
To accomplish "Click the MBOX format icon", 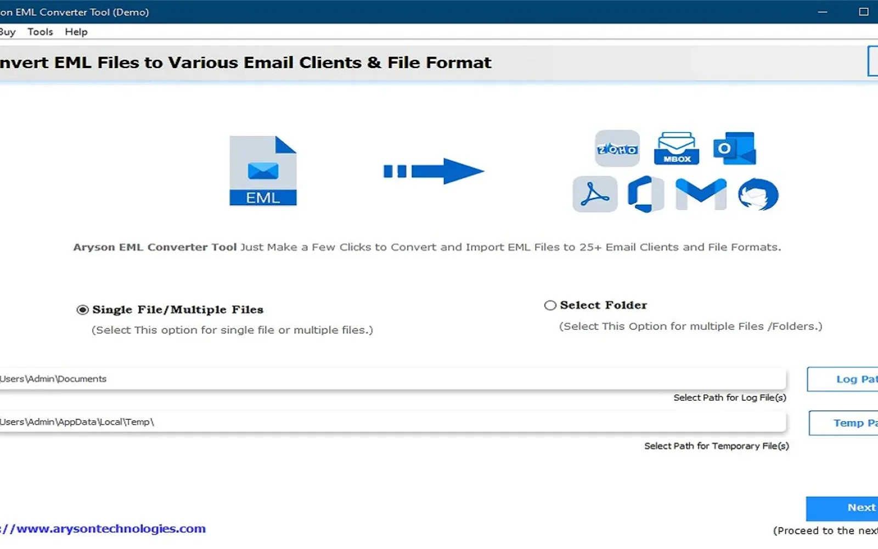I will tap(677, 148).
